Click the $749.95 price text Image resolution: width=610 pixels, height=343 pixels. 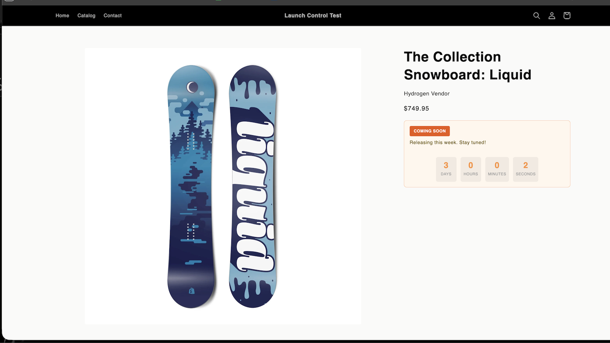pos(416,108)
